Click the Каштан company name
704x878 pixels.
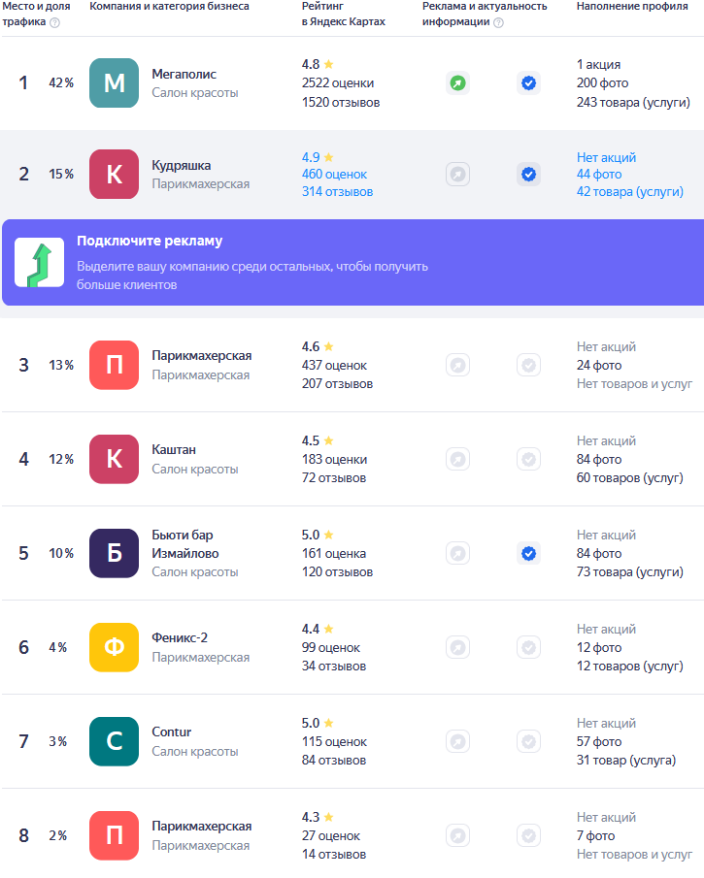pyautogui.click(x=174, y=449)
